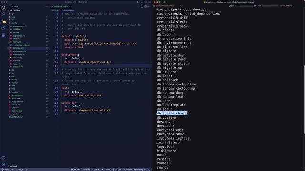Open .gitignore in the Explorer
This screenshot has width=305, height=171.
coord(16,98)
